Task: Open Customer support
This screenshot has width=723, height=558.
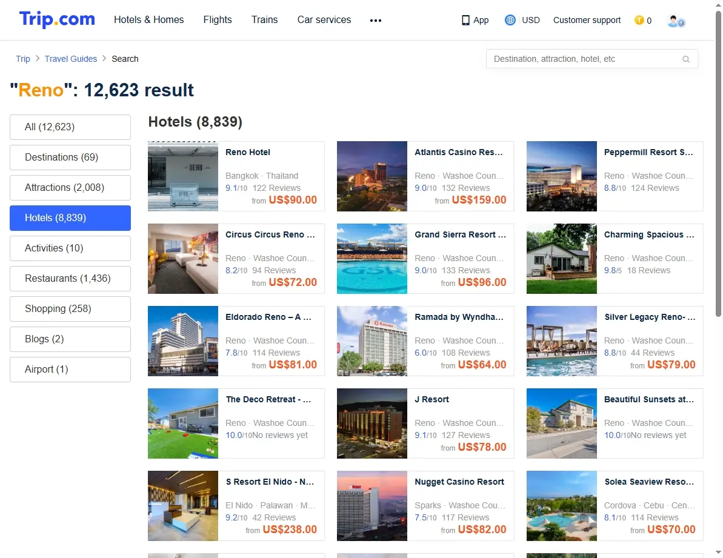Action: pyautogui.click(x=587, y=20)
